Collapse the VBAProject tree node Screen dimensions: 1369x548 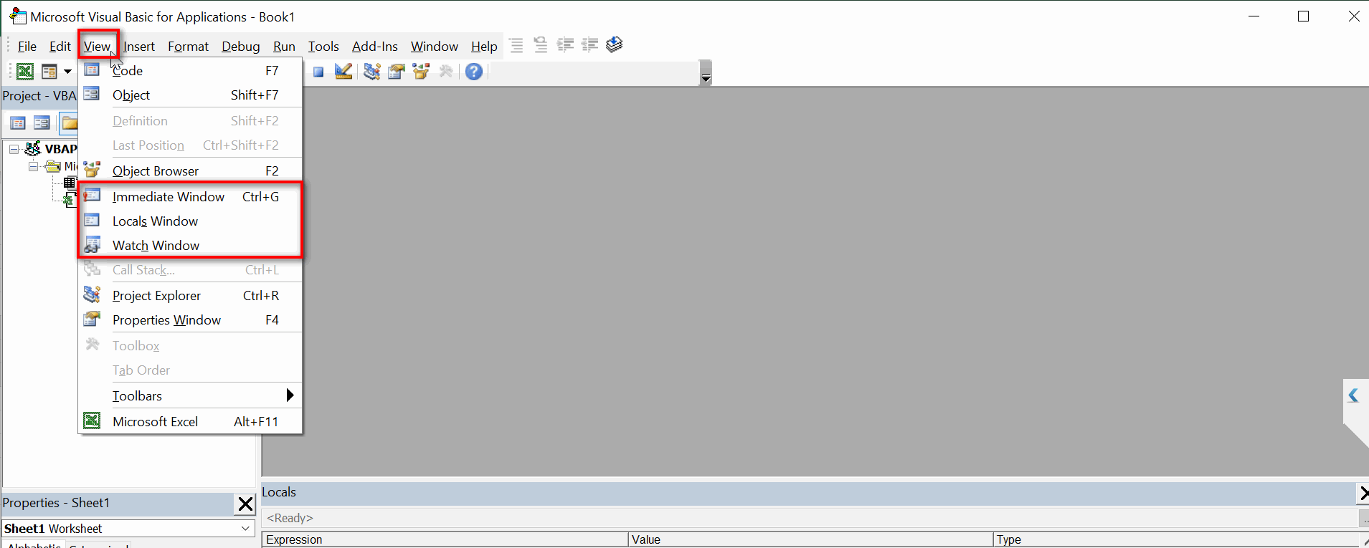tap(14, 149)
